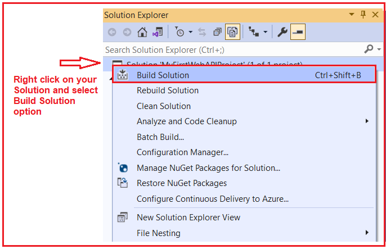The height and width of the screenshot is (249, 386).
Task: Toggle the Show All Files button
Action: tap(232, 31)
